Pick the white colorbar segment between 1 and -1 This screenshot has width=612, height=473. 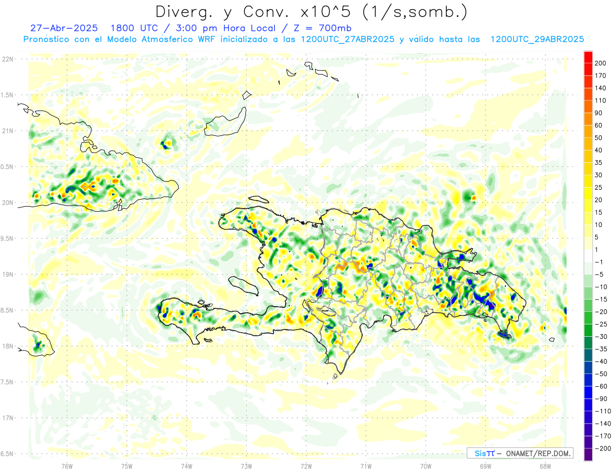pyautogui.click(x=588, y=256)
